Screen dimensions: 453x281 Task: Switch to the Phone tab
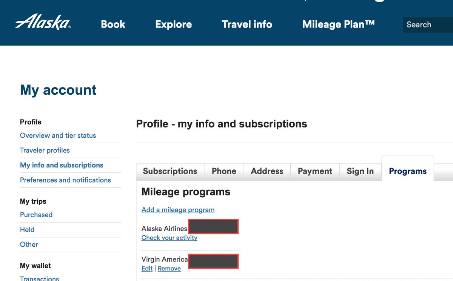coord(224,171)
